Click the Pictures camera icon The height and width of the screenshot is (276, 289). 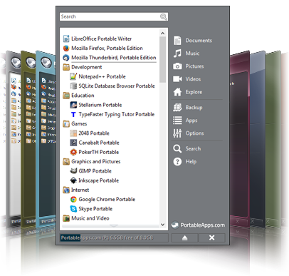coord(177,66)
